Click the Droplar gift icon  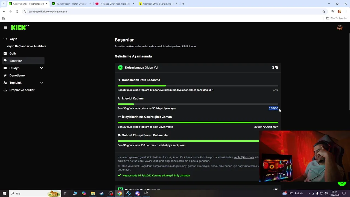pos(5,90)
